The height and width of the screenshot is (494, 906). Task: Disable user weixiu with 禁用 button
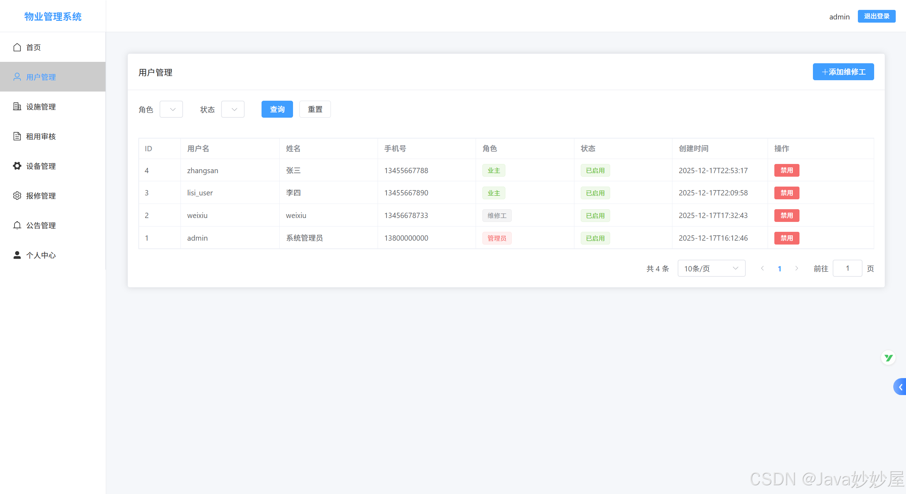tap(786, 216)
